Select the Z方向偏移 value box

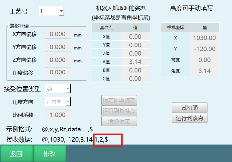[x=58, y=60]
